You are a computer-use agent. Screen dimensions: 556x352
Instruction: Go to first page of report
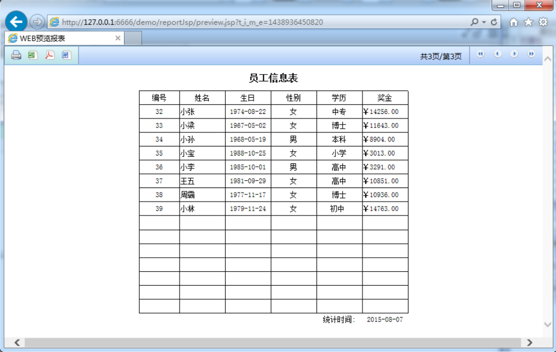click(x=480, y=54)
